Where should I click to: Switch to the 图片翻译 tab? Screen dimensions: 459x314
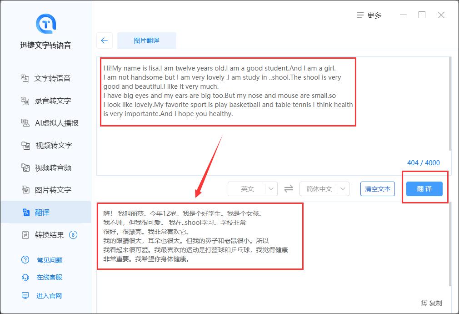click(x=148, y=41)
